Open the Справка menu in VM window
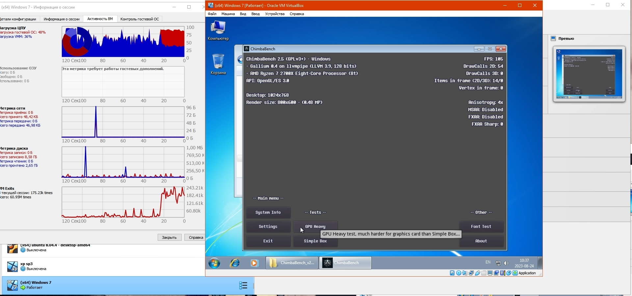The height and width of the screenshot is (296, 632). click(x=297, y=14)
